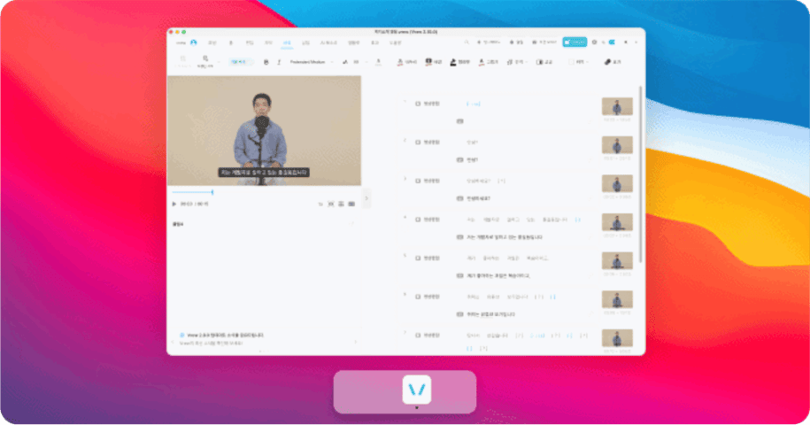The width and height of the screenshot is (810, 425).
Task: Click the blue profile avatar icon
Action: pos(194,42)
